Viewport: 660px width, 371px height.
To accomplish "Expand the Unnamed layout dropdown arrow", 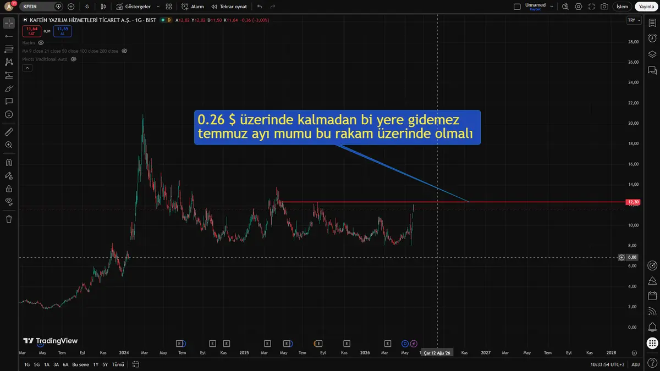I will click(x=552, y=7).
